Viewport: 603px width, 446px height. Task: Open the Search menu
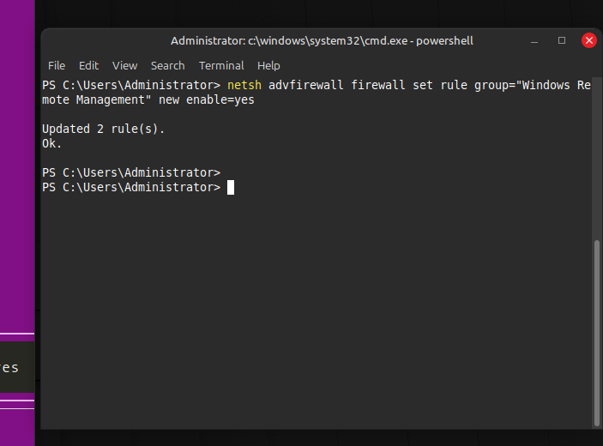(167, 65)
